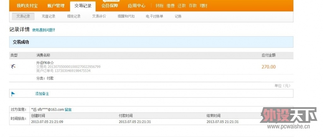Switch to the 应用中心 tab
The width and height of the screenshot is (323, 137).
coord(137,6)
